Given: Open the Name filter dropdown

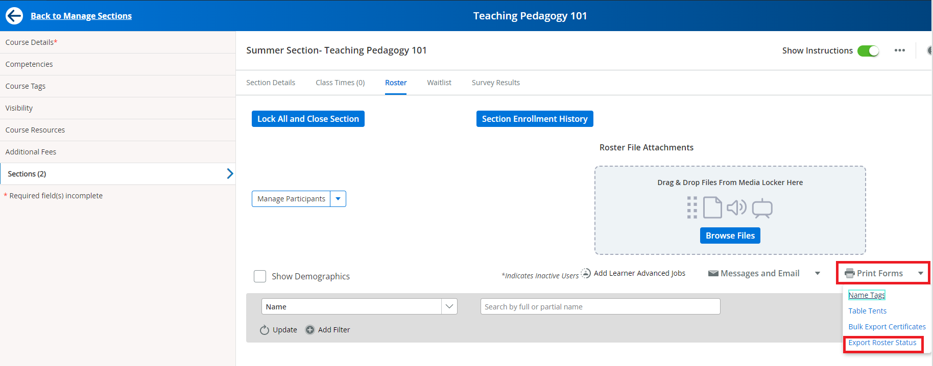Looking at the screenshot, I should [449, 307].
